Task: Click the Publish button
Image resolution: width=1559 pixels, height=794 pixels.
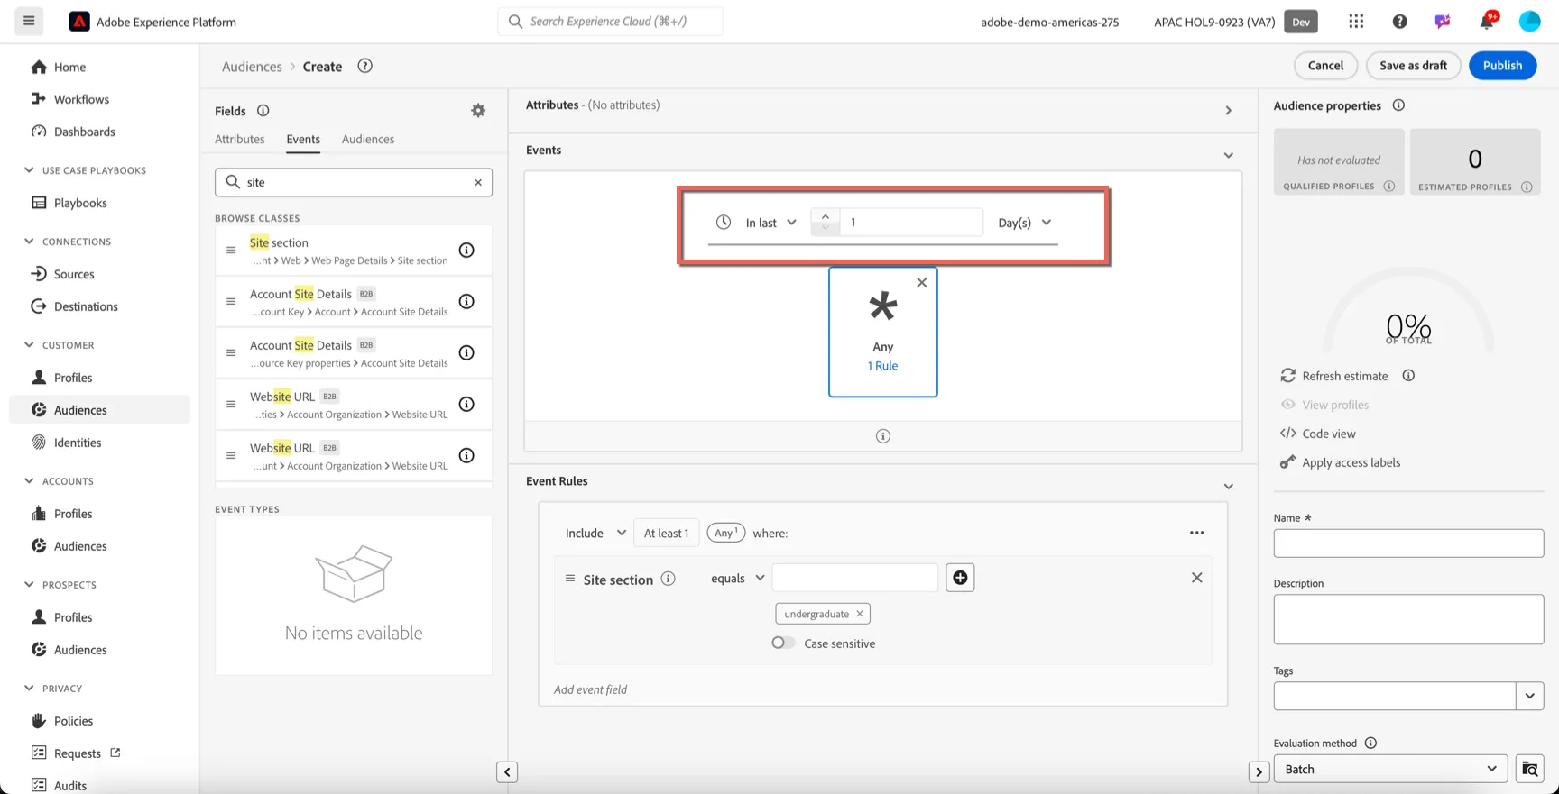Action: tap(1502, 66)
